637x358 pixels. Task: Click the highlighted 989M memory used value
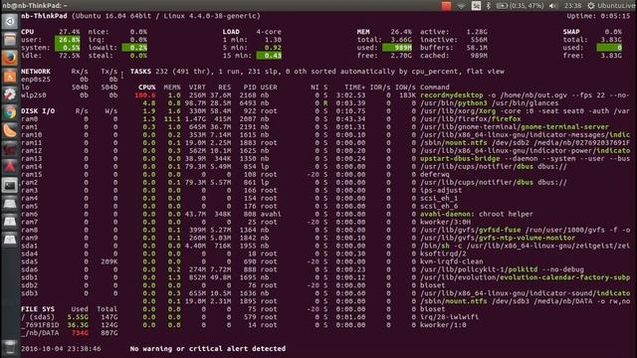(x=397, y=48)
